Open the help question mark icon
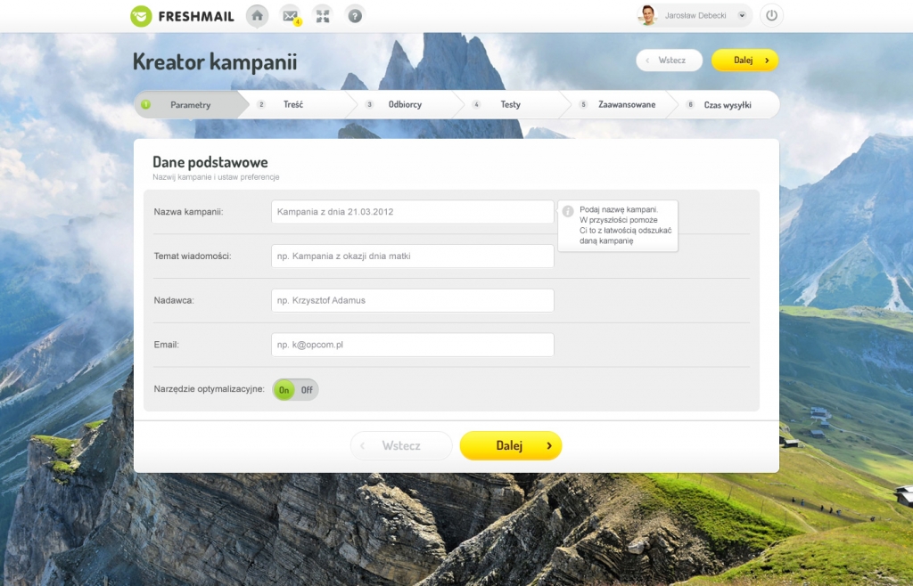913x586 pixels. tap(355, 15)
